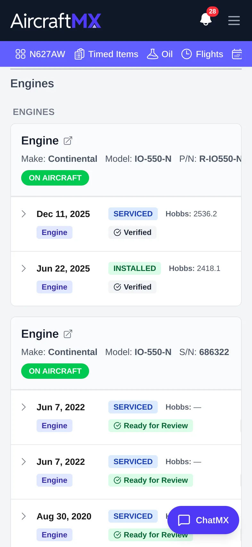Open the edit link icon beside the Engine title for S/N 686322
Viewport: 252px width, 547px height.
click(68, 334)
